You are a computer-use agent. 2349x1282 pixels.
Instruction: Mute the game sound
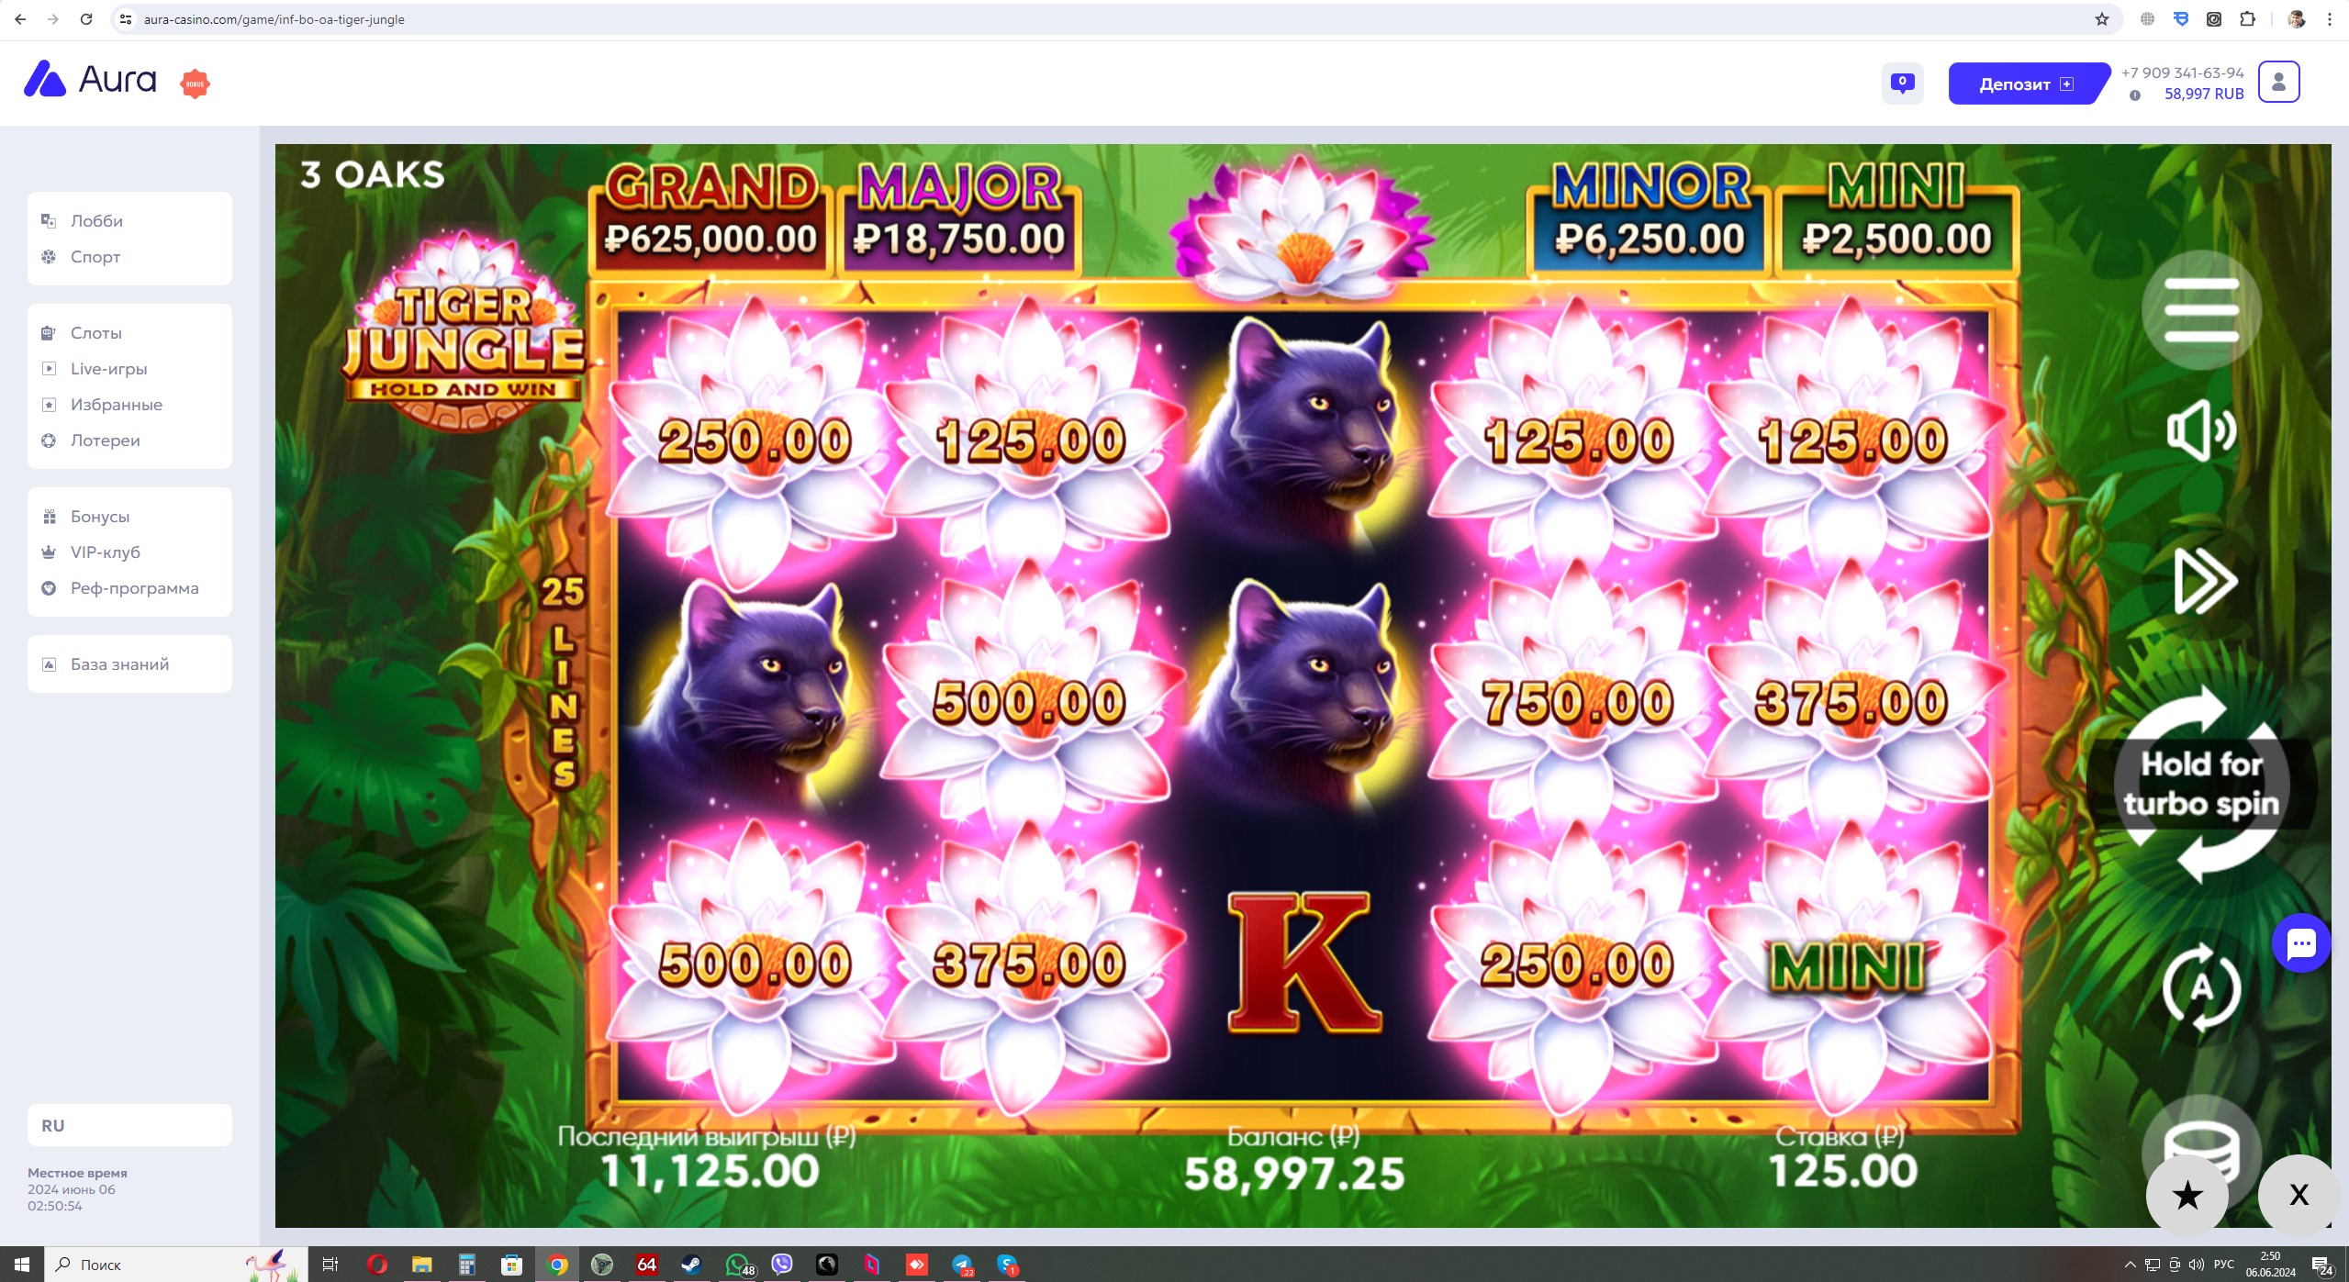[x=2200, y=430]
